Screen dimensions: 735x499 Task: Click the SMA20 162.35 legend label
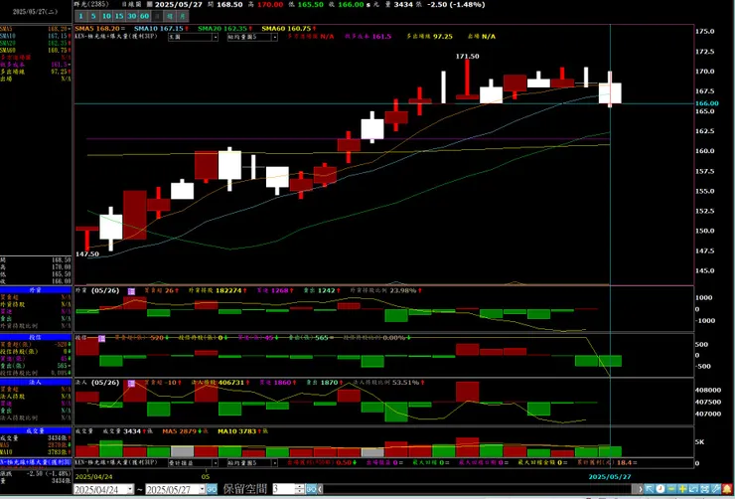click(222, 29)
